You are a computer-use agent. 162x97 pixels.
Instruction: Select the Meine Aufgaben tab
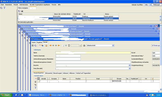[23, 8]
